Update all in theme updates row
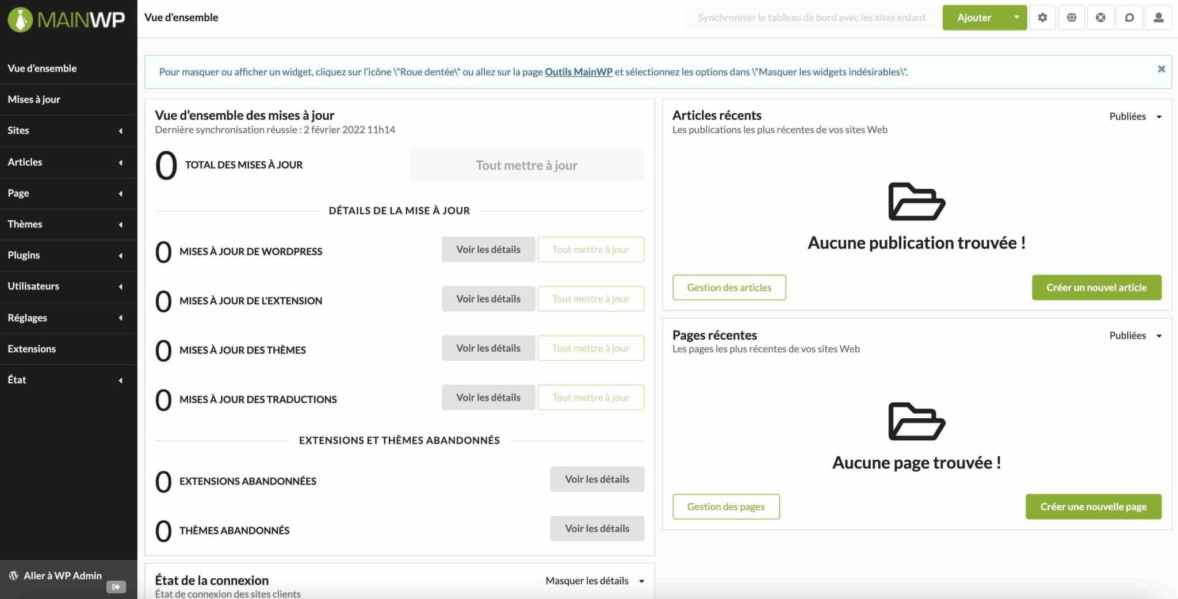The width and height of the screenshot is (1178, 599). coord(591,348)
